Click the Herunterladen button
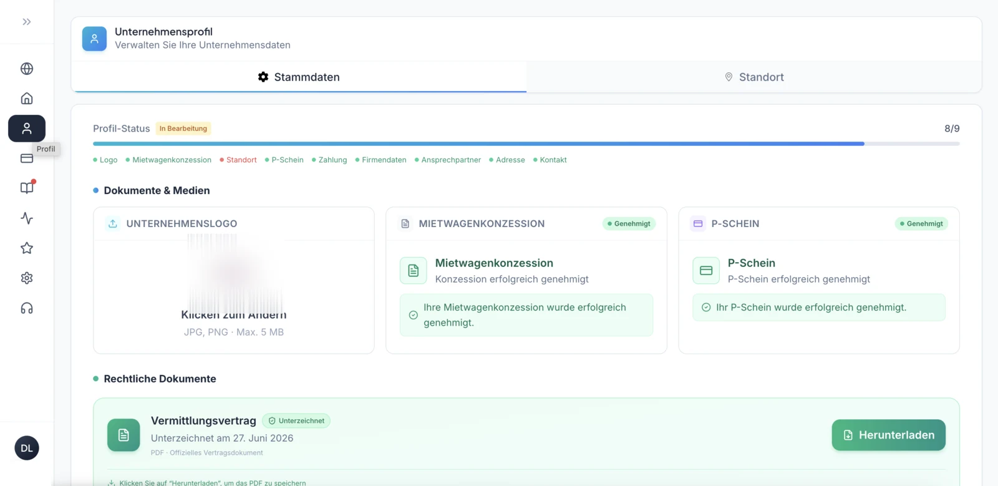The image size is (998, 486). point(888,435)
